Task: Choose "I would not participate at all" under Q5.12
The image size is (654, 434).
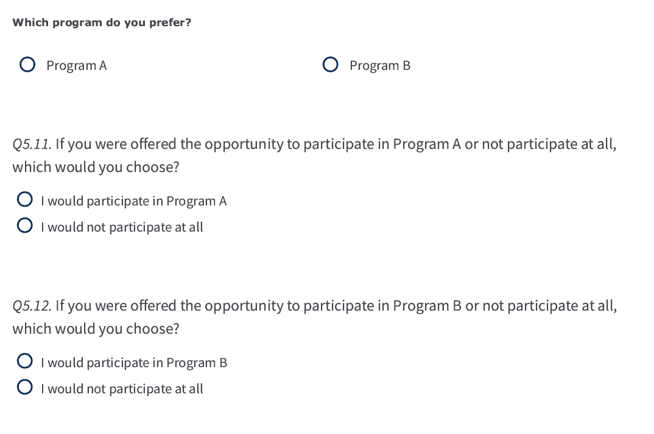Action: [25, 387]
